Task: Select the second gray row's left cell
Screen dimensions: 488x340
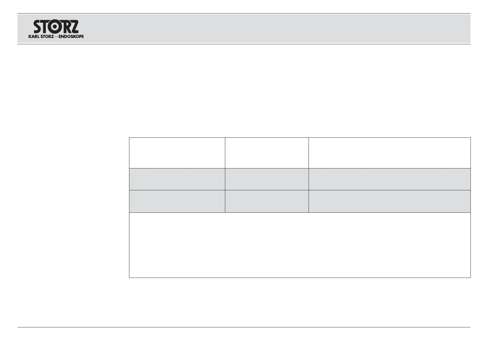Action: (177, 201)
